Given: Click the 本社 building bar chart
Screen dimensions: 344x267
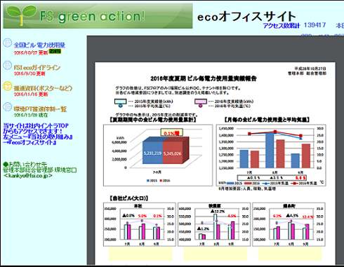Looking at the screenshot, I should pyautogui.click(x=140, y=224).
